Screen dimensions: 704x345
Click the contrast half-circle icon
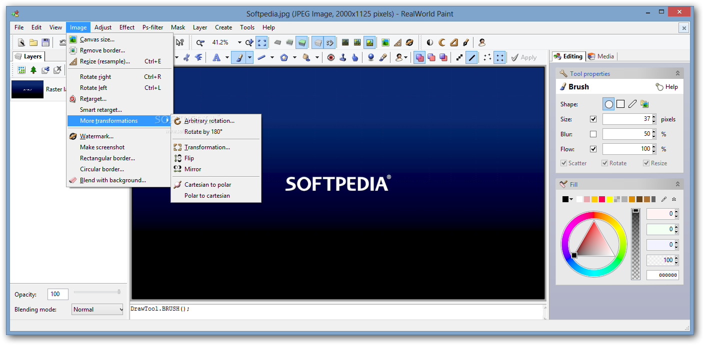click(x=430, y=42)
